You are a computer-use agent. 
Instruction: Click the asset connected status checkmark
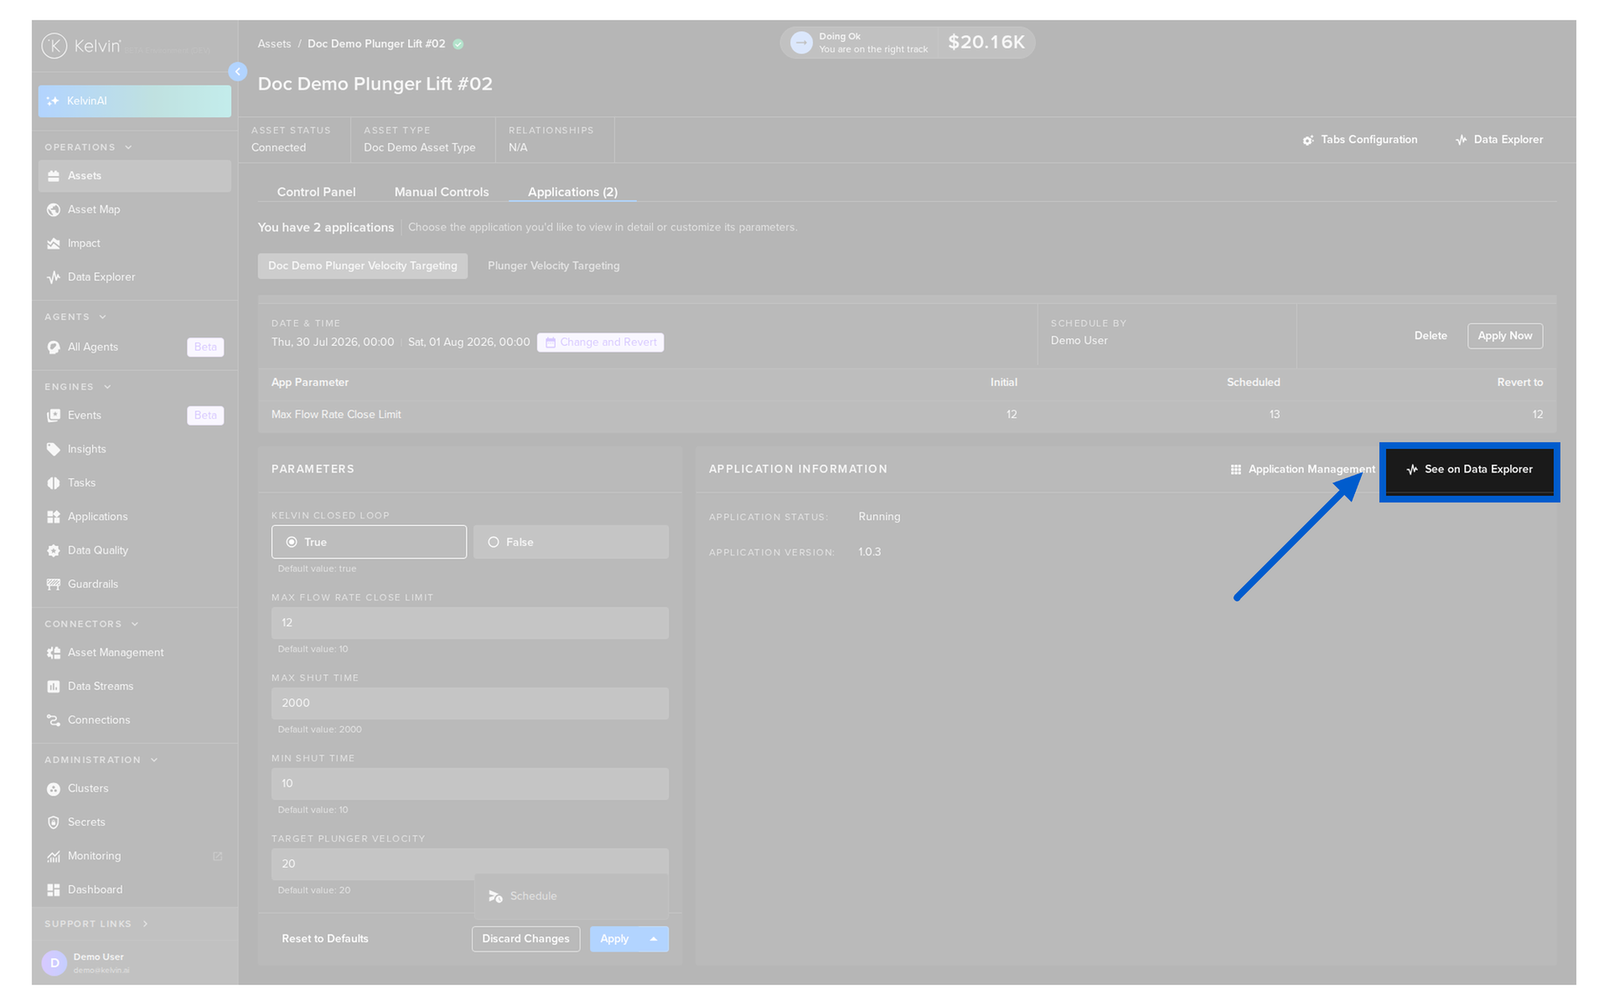coord(458,44)
